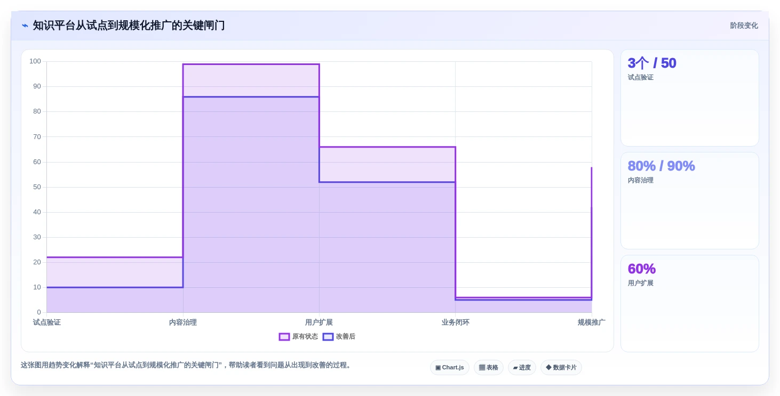Click the 内容治理 label on the x-axis
780x396 pixels.
click(x=183, y=322)
